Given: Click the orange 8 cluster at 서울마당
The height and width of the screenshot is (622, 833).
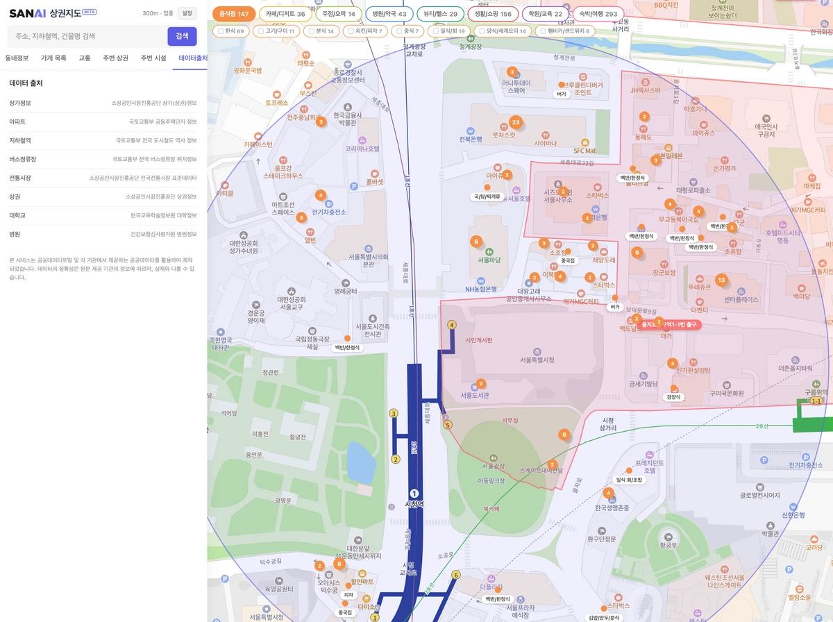Looking at the screenshot, I should pyautogui.click(x=476, y=242).
